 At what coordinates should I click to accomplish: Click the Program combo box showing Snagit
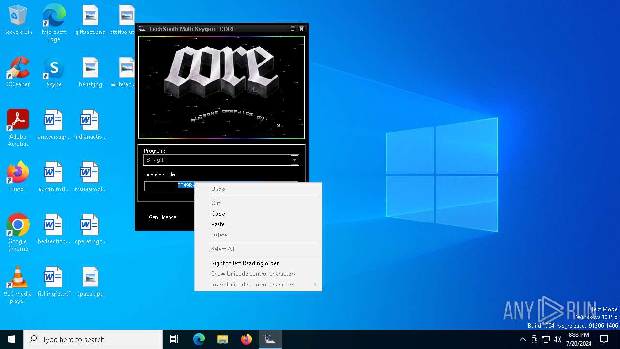pos(221,160)
